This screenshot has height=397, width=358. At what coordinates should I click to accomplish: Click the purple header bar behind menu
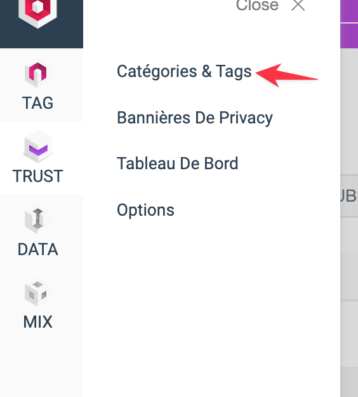tap(349, 24)
